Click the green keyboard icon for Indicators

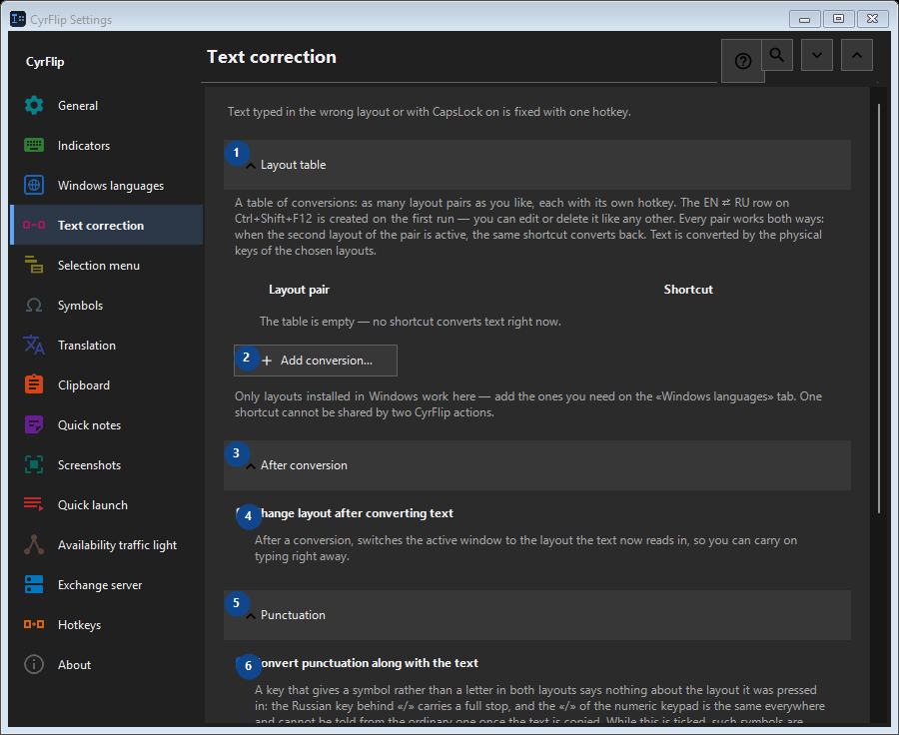pos(34,146)
